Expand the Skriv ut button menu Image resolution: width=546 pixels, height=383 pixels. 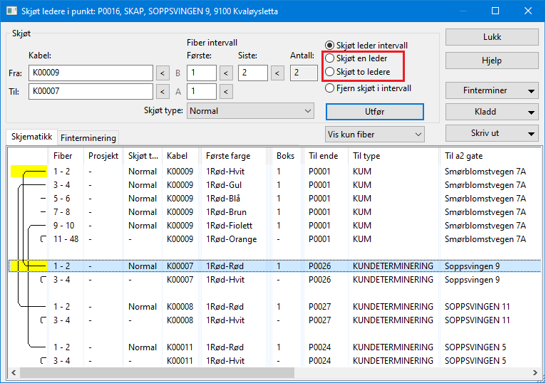(x=531, y=133)
